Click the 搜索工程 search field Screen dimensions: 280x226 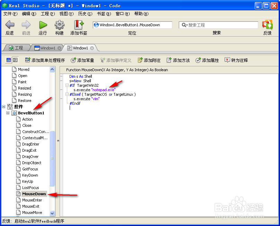(218, 25)
